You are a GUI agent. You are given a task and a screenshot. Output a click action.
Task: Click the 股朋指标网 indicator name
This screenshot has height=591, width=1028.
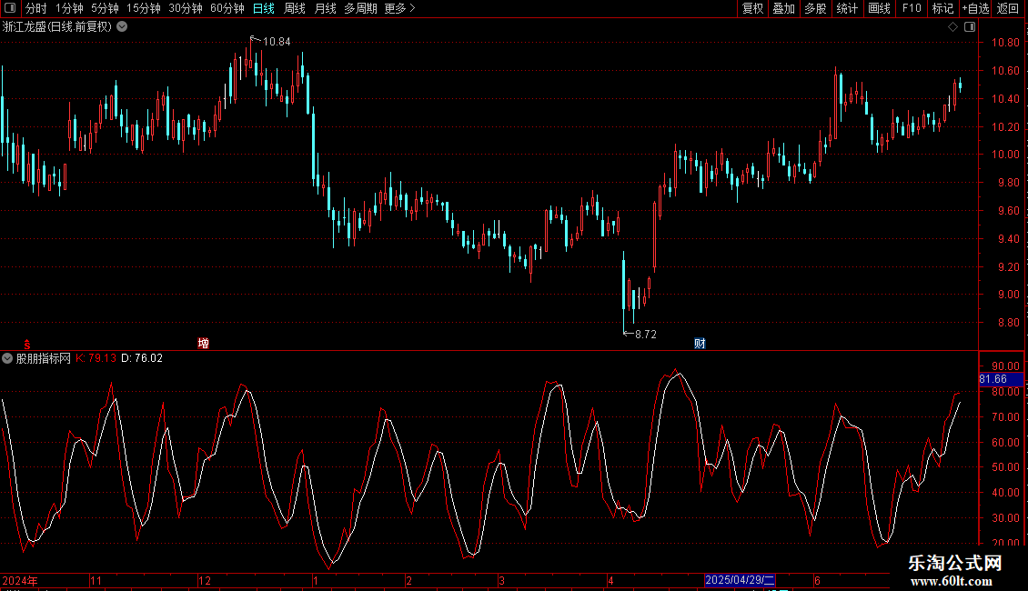(x=44, y=358)
